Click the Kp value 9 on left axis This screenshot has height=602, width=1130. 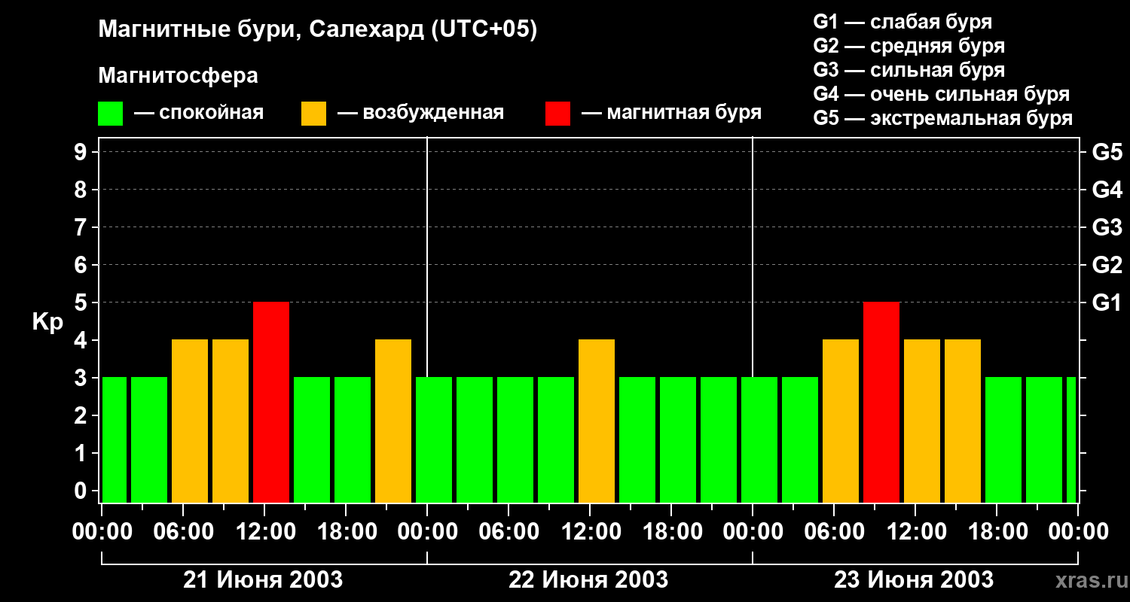[x=82, y=152]
